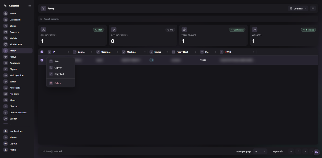Click the Total Proxies globe icon
Viewport: 322px width, 158px height.
click(x=184, y=30)
